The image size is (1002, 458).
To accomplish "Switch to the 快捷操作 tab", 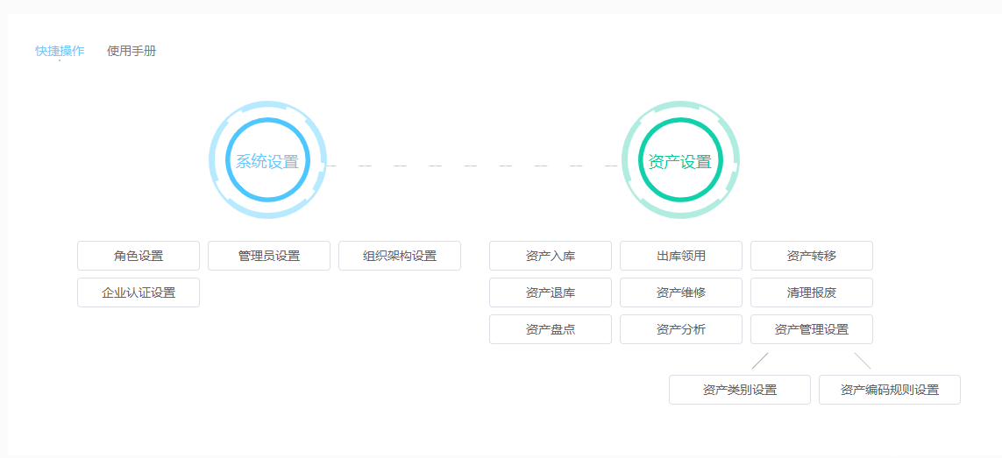I will 60,51.
